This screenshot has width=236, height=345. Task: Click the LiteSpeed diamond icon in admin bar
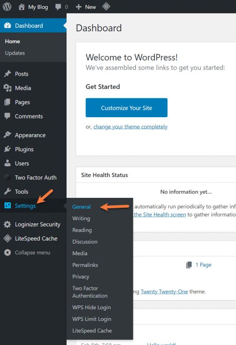coord(106,6)
